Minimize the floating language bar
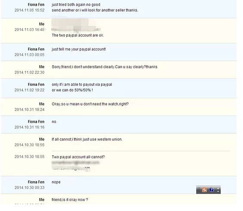The width and height of the screenshot is (243, 211). [x=218, y=189]
